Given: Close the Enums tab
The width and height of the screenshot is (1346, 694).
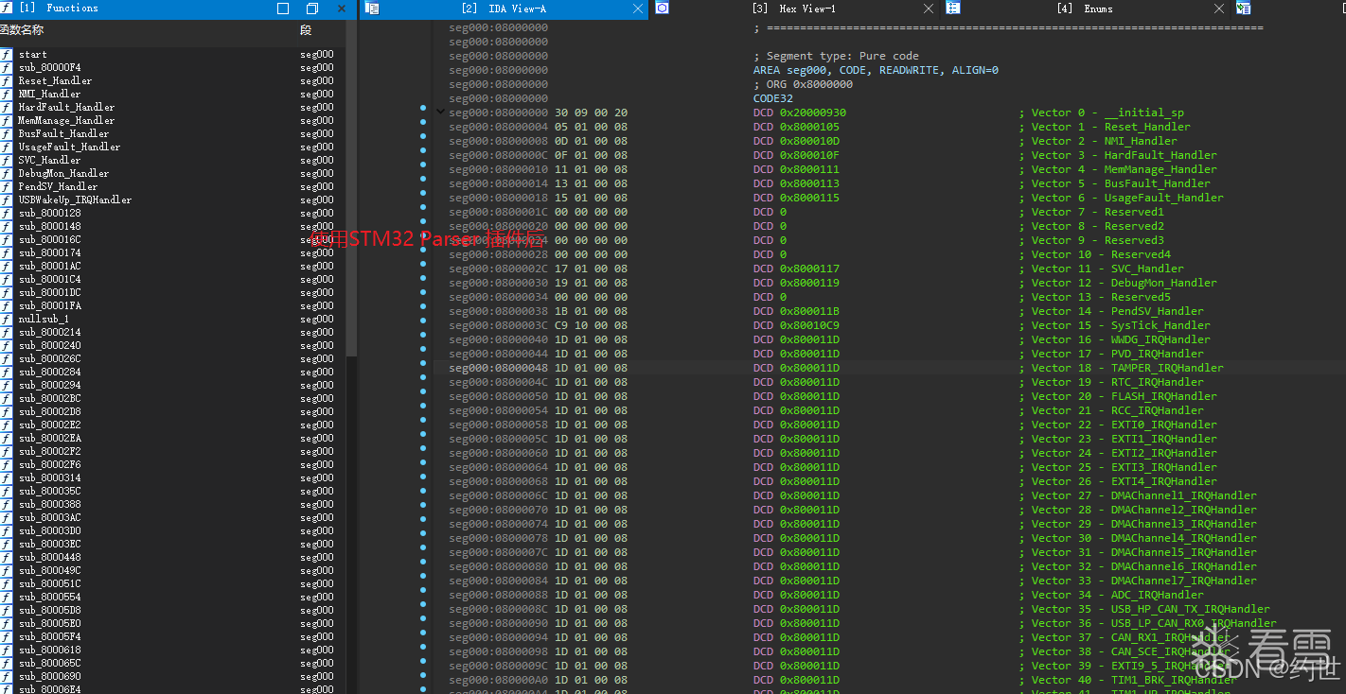Looking at the screenshot, I should [x=1219, y=9].
